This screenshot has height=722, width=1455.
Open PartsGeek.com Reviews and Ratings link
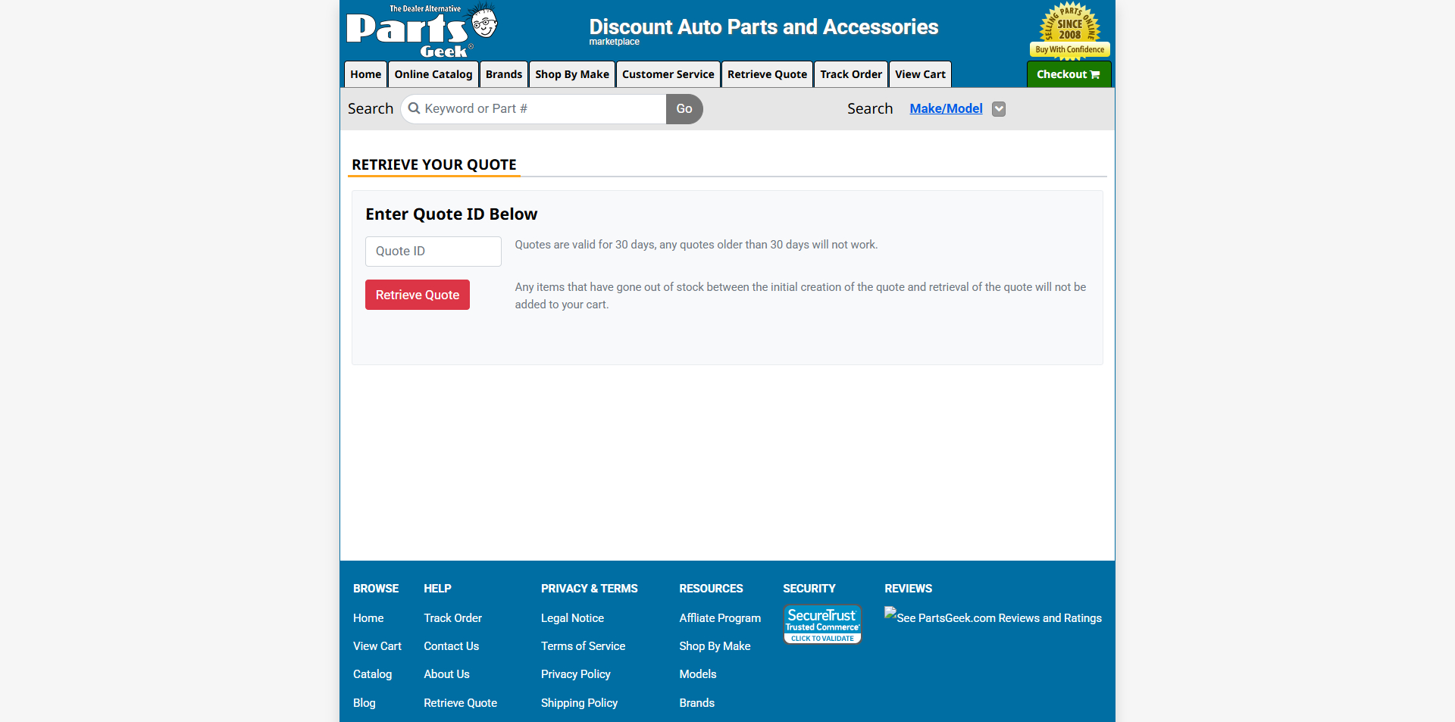[x=993, y=617]
